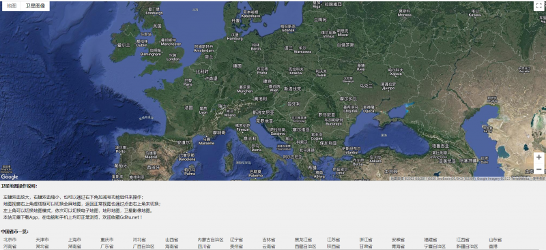Open the 新疆自治区 map link

[x=468, y=247]
